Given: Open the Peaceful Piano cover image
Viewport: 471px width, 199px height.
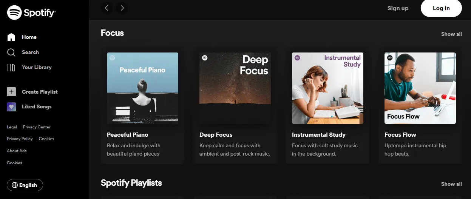Looking at the screenshot, I should (142, 88).
